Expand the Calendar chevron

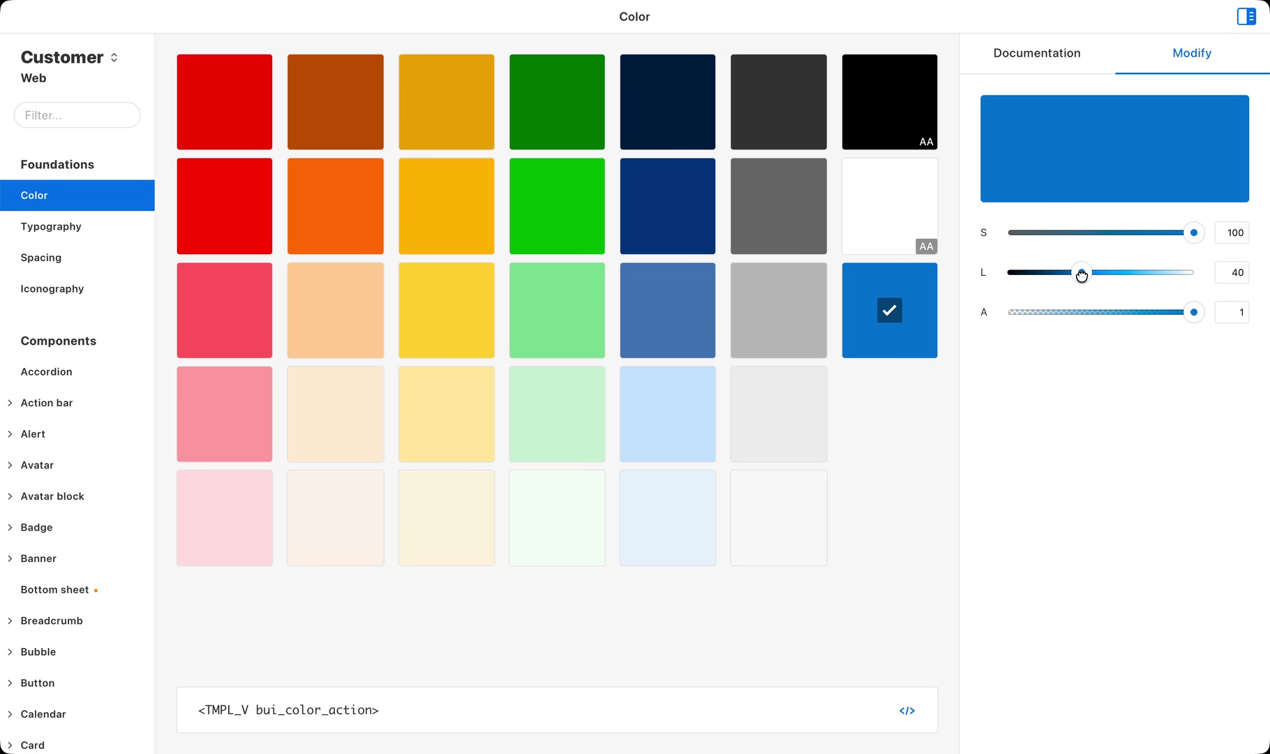pyautogui.click(x=10, y=714)
